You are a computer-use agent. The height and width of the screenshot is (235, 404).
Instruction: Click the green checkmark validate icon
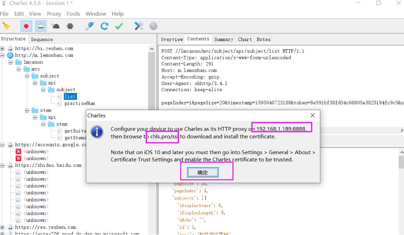(119, 26)
